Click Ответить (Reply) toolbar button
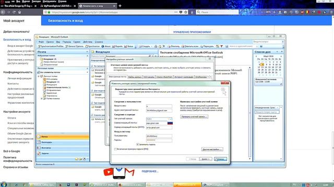The image size is (334, 187). click(x=174, y=46)
